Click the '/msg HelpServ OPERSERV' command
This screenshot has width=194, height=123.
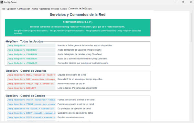[x=31, y=59]
